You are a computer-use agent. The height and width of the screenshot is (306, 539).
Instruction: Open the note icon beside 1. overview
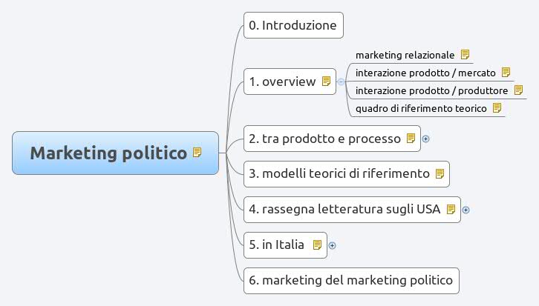click(326, 82)
